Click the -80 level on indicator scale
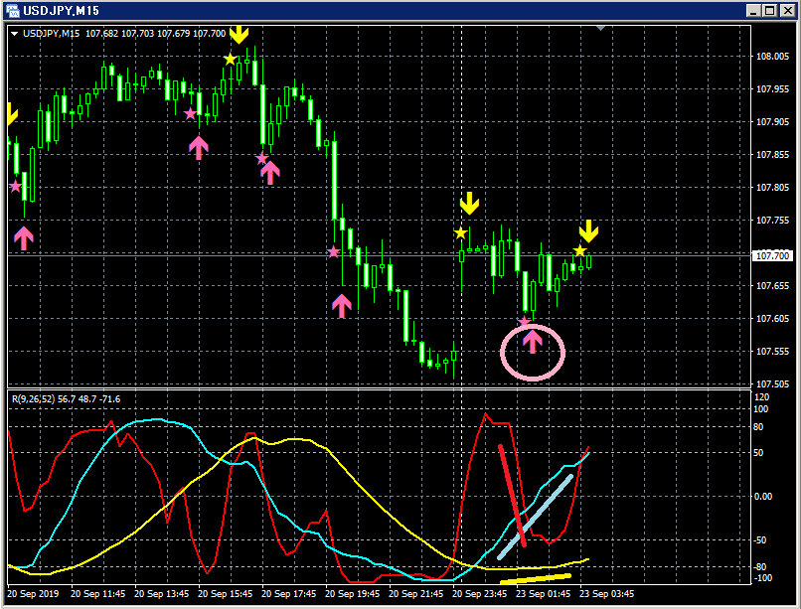 760,567
